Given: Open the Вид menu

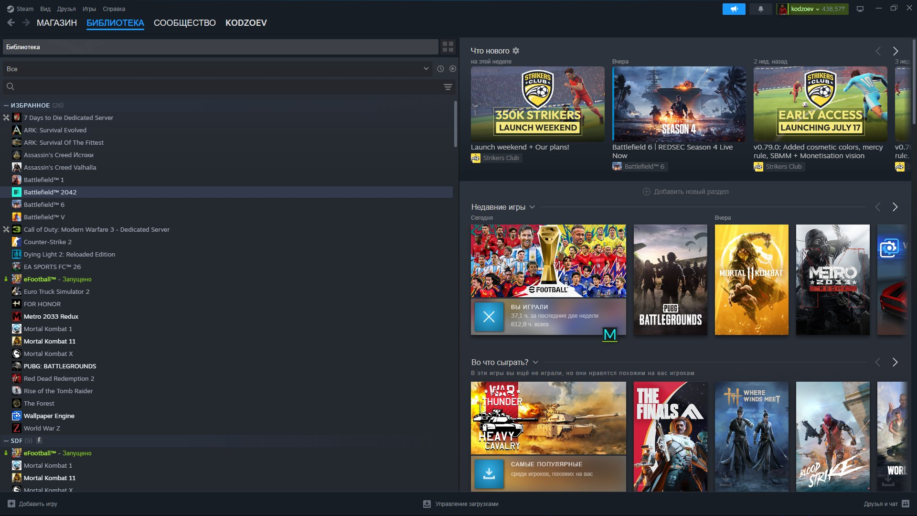Looking at the screenshot, I should tap(45, 9).
